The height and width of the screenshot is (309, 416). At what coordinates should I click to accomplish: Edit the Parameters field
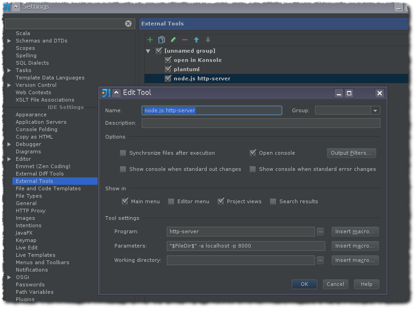246,246
